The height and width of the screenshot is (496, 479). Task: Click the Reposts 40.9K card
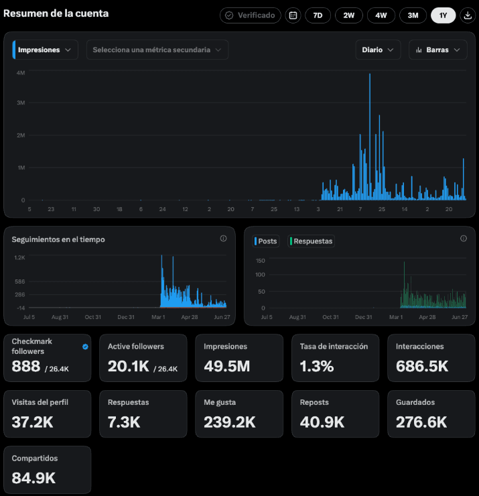pyautogui.click(x=335, y=414)
